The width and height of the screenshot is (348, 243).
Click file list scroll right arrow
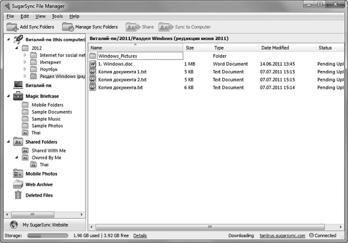tap(340, 227)
